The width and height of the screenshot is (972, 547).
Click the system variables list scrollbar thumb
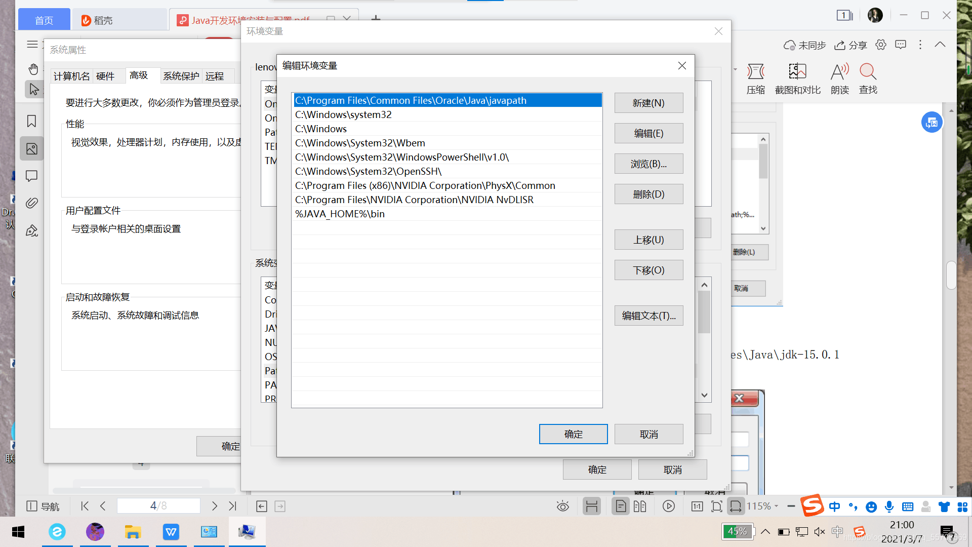[704, 312]
